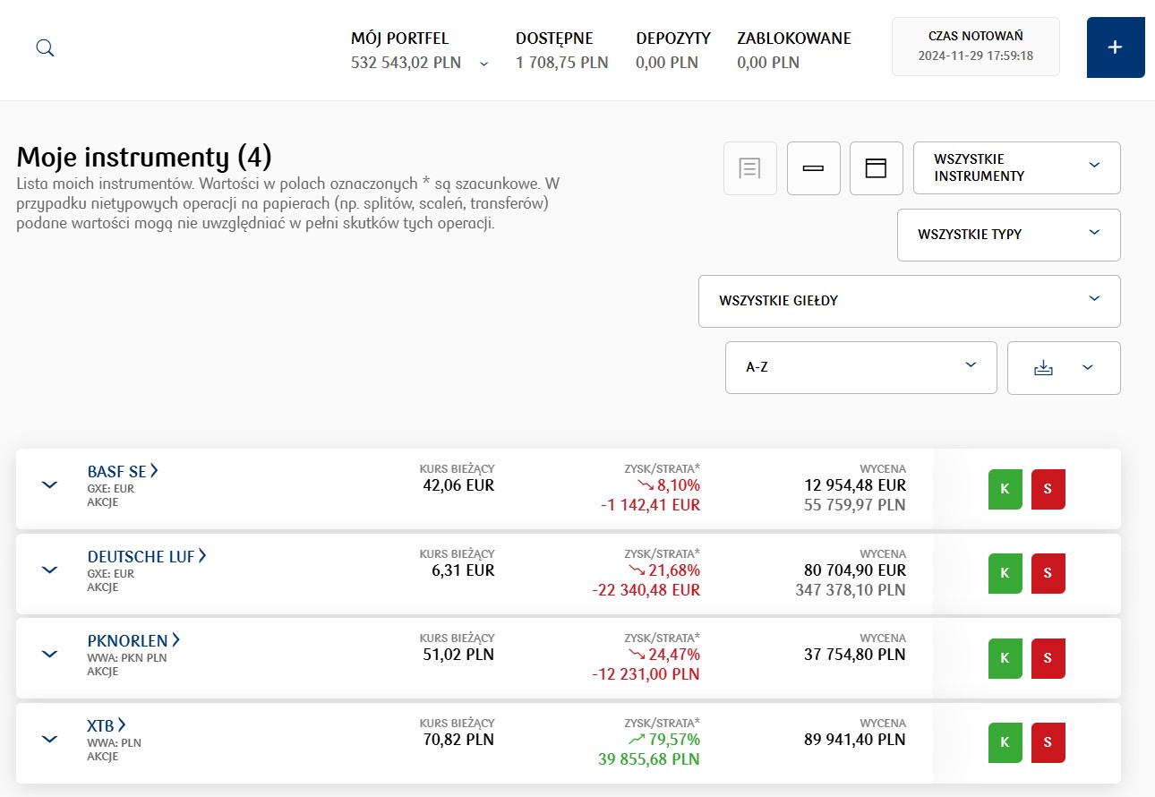The width and height of the screenshot is (1155, 797).
Task: Click the Depozyty label
Action: coord(673,39)
